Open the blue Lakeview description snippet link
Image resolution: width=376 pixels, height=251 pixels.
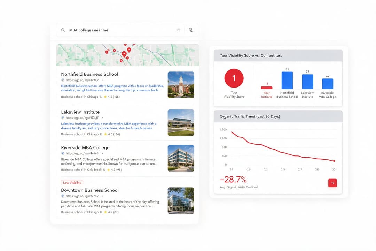point(109,126)
